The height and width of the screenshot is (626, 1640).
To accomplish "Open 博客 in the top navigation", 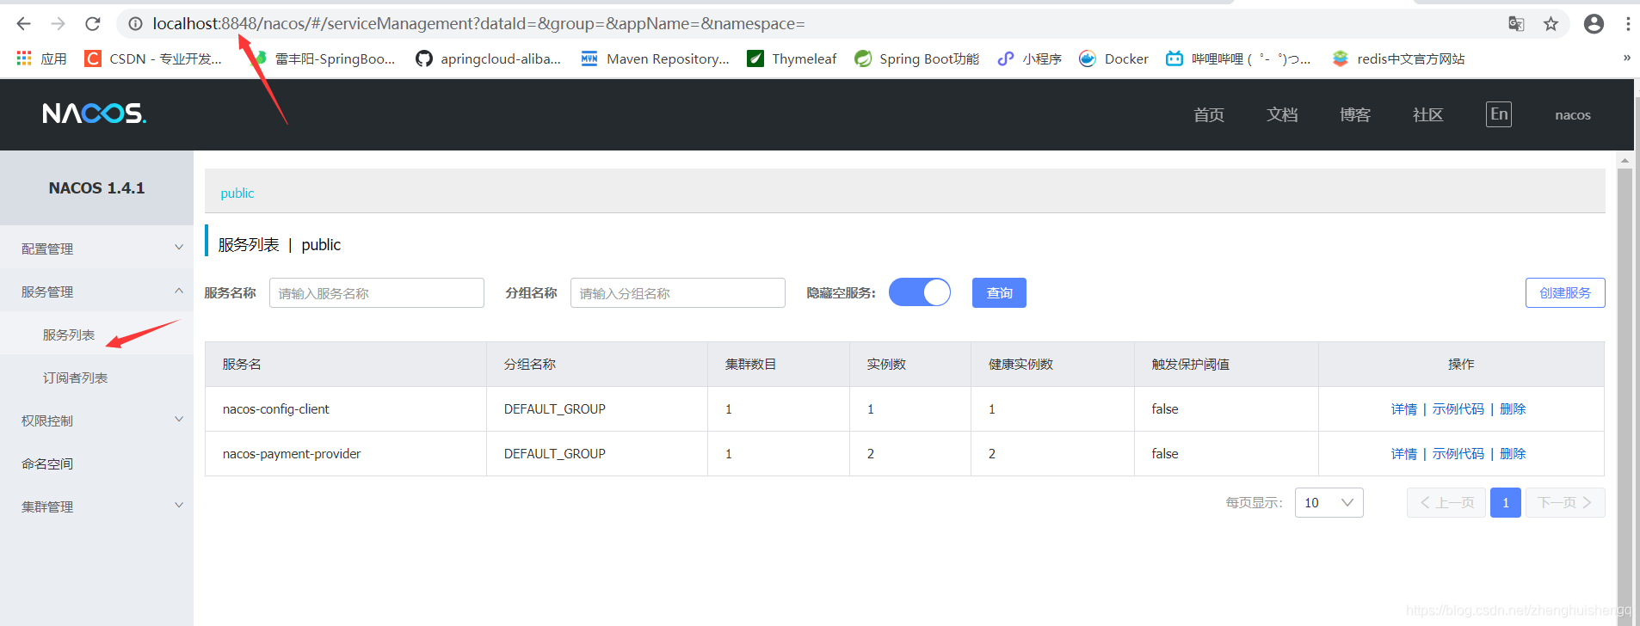I will coord(1355,114).
